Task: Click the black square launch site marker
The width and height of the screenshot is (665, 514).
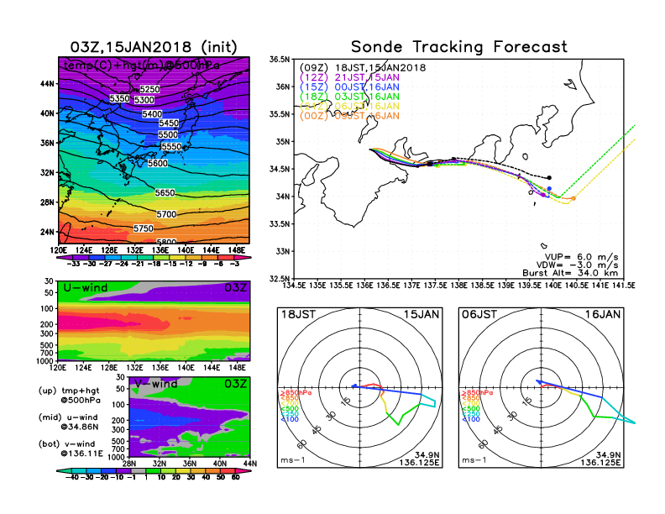Action: tap(430, 165)
